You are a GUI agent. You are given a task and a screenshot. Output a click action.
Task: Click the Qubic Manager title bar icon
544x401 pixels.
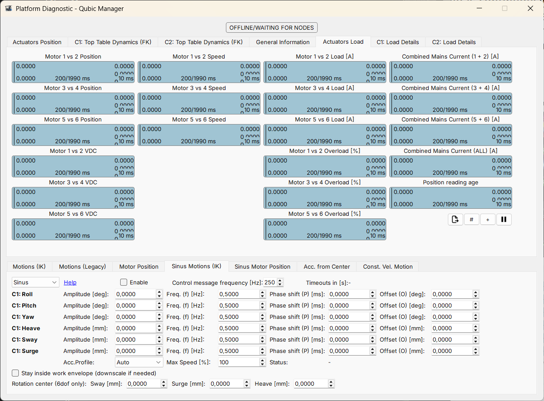coord(8,8)
